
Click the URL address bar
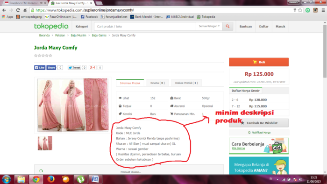click(163, 10)
